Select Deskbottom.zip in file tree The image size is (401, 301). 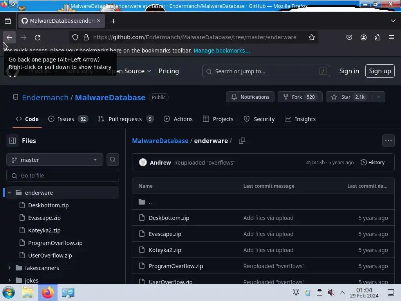[x=48, y=205]
